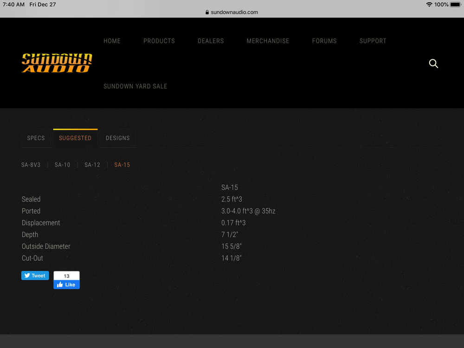
Task: Select the SA-10 model link
Action: [63, 165]
